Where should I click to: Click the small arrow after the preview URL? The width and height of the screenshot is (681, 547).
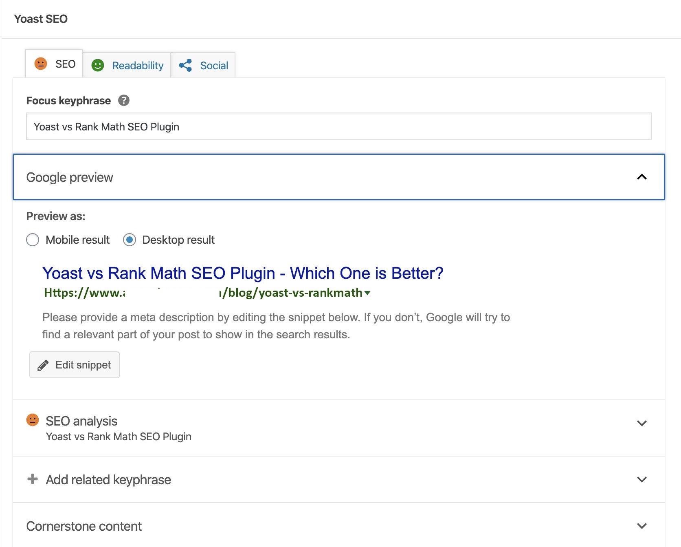(x=367, y=293)
